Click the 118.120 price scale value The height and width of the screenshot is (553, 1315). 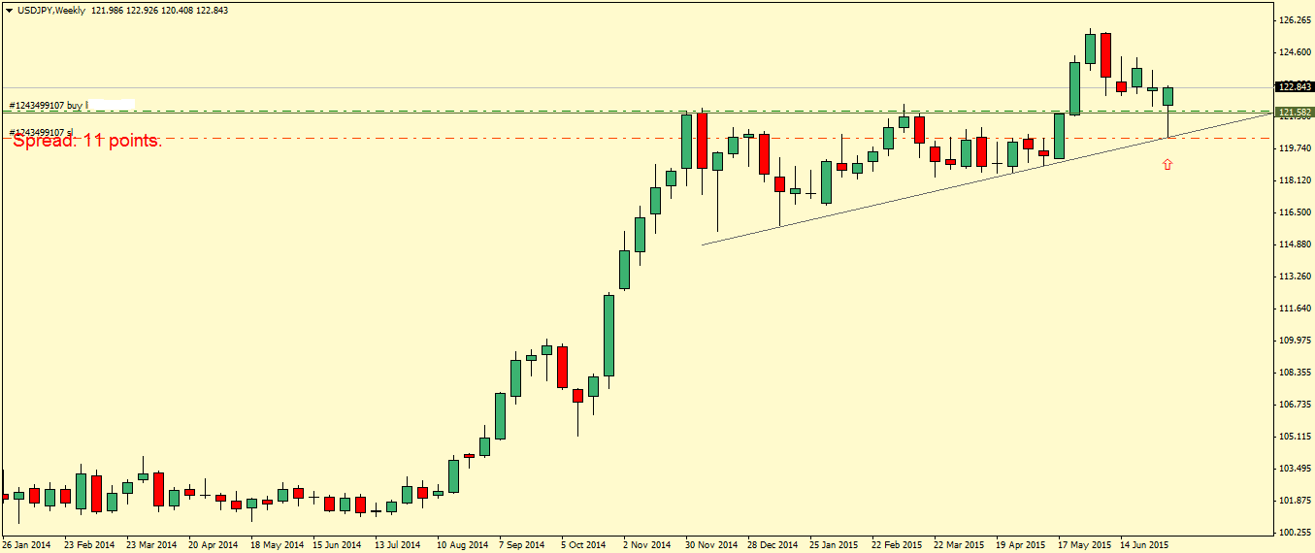click(1297, 180)
